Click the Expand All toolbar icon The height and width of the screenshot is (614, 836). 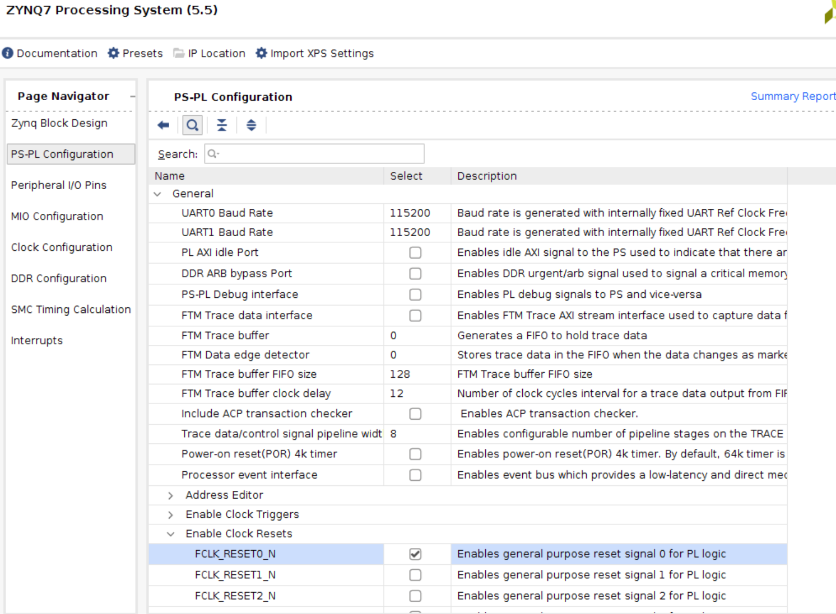click(x=251, y=125)
